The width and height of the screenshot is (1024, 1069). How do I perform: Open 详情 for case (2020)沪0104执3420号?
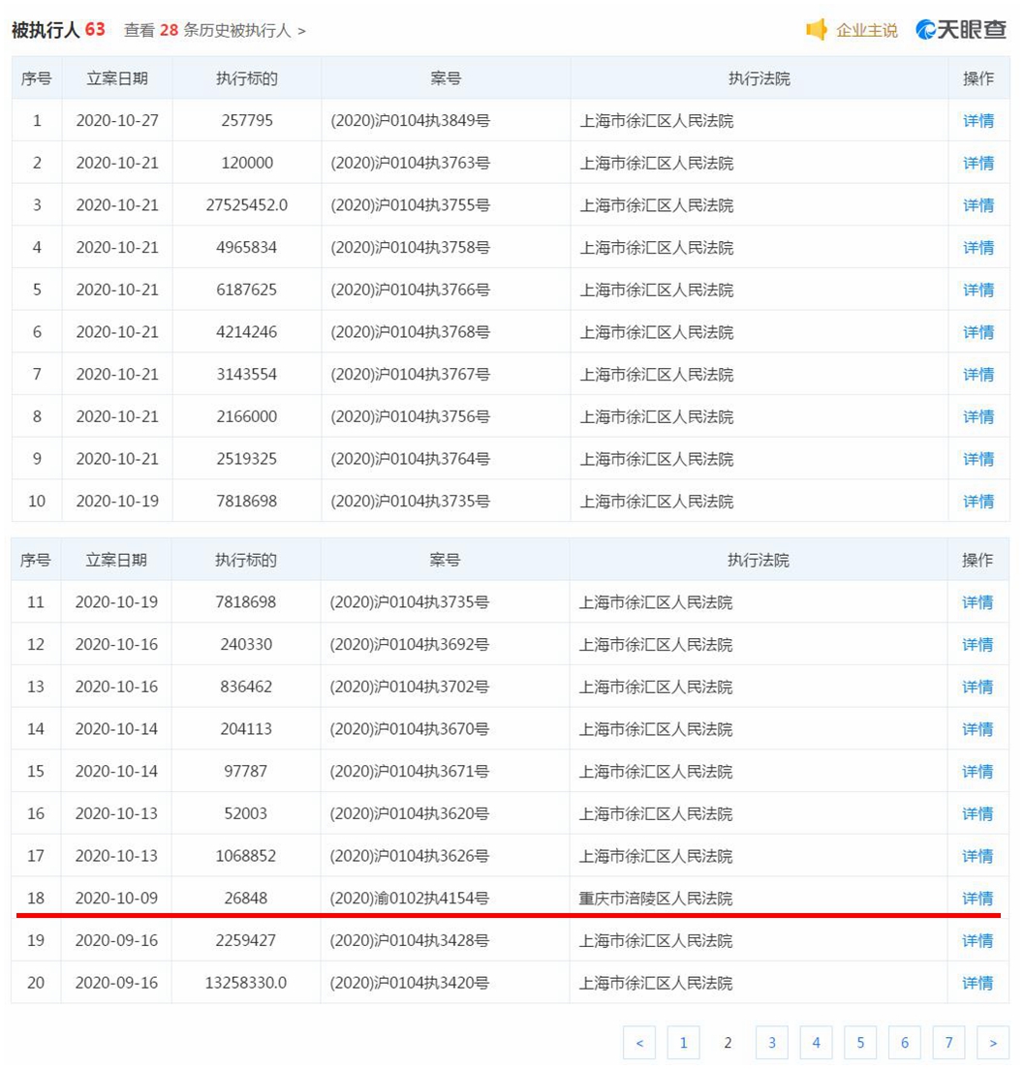[978, 983]
